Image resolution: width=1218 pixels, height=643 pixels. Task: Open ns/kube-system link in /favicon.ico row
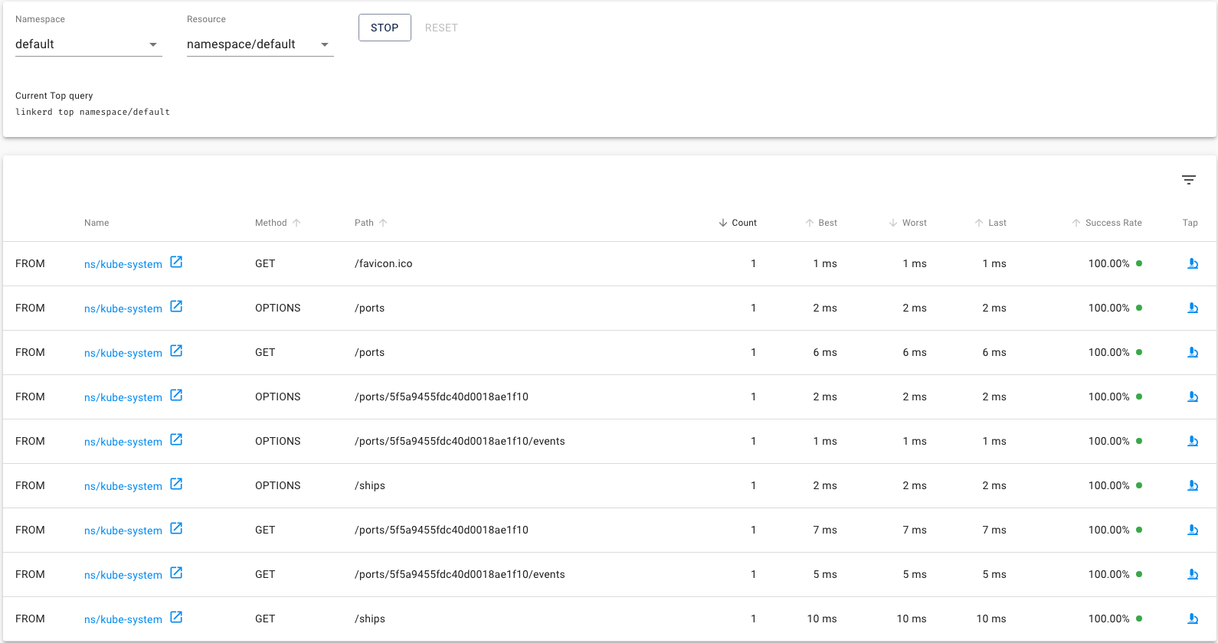coord(123,264)
